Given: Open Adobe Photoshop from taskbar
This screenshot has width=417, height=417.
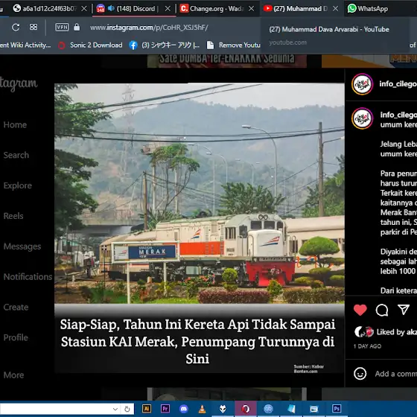Looking at the screenshot, I should [x=337, y=409].
